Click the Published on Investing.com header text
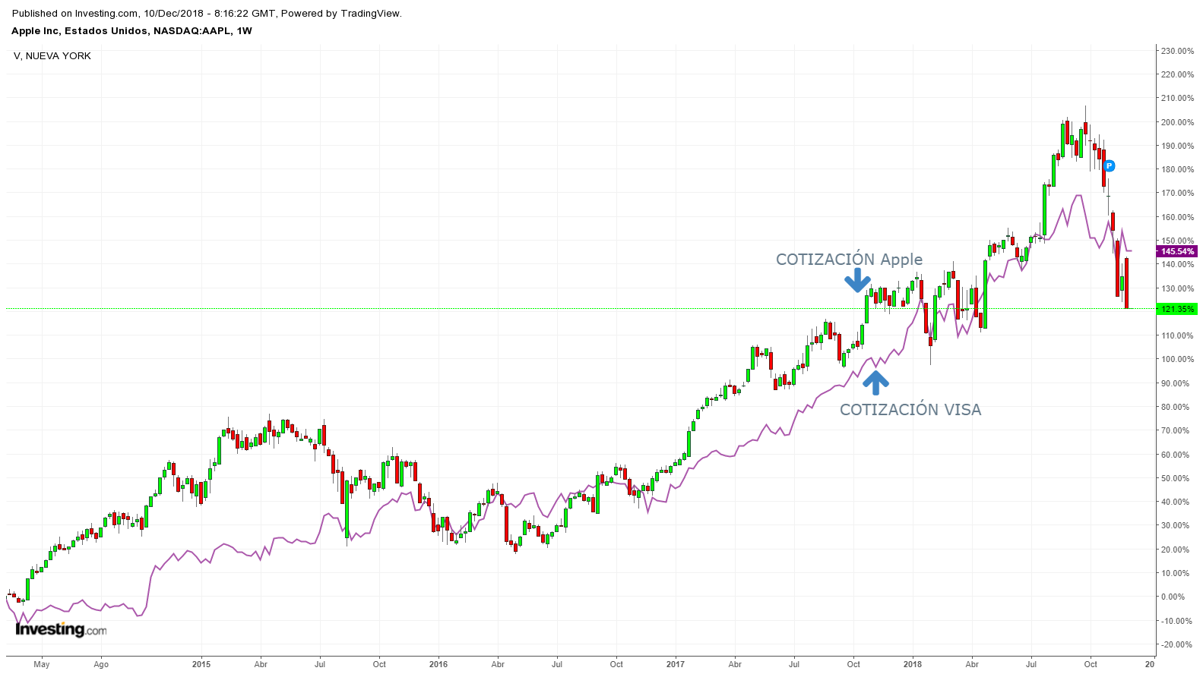Image resolution: width=1203 pixels, height=674 pixels. [x=207, y=13]
